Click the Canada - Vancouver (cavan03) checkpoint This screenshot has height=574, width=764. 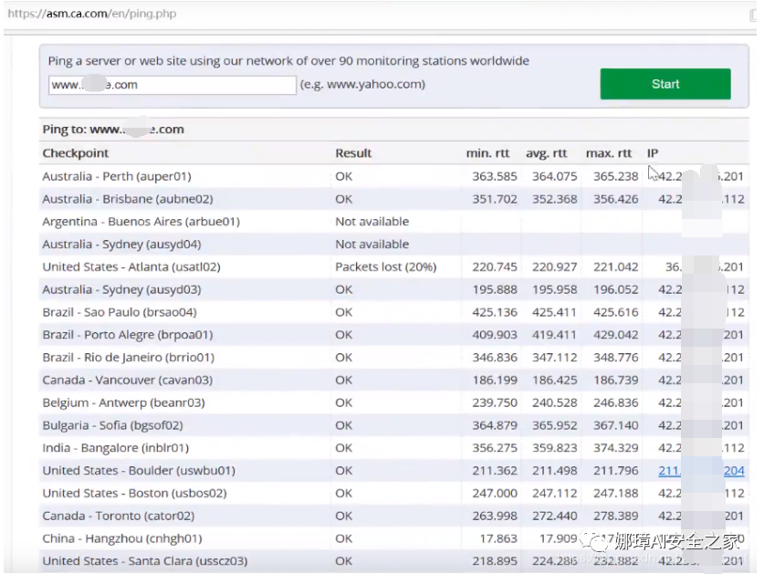click(x=128, y=380)
